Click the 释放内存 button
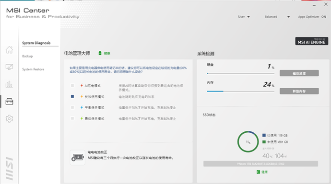Image resolution: width=331 pixels, height=184 pixels. [x=299, y=91]
